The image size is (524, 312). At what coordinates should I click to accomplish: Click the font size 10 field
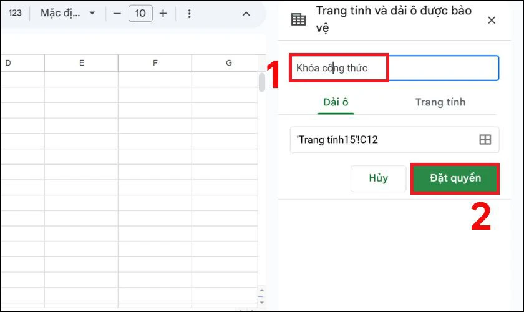140,13
